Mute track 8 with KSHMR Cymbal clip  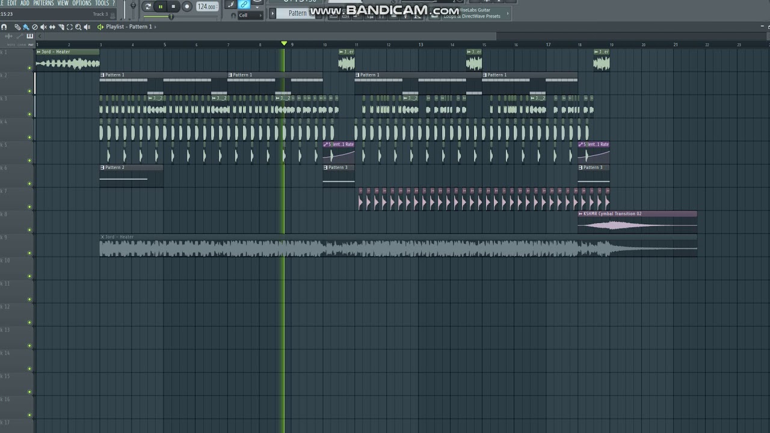29,230
